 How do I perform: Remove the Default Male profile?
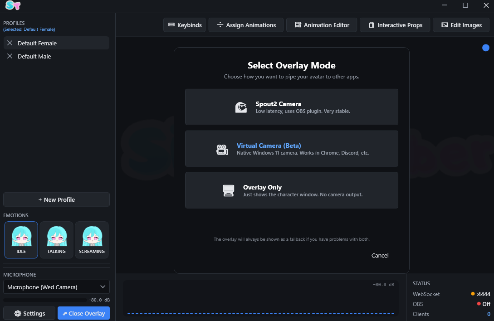(x=10, y=56)
